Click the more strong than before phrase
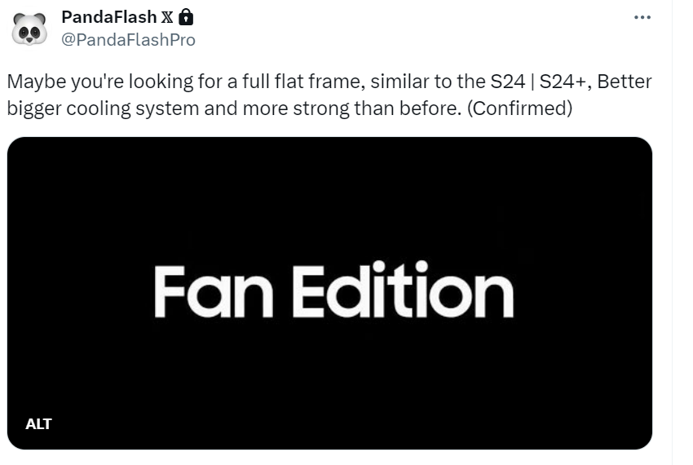 (352, 108)
